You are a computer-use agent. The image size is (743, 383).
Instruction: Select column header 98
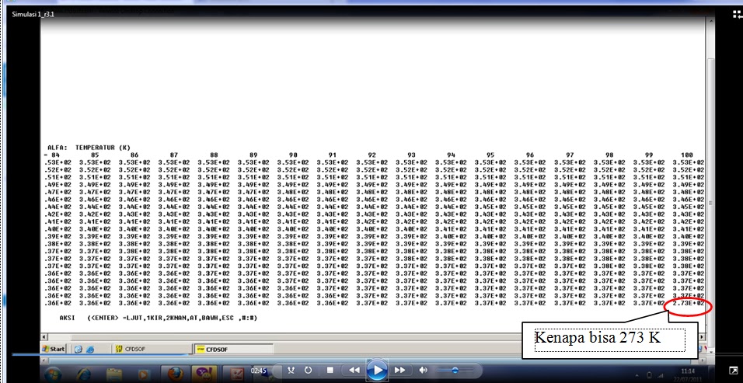(x=609, y=155)
